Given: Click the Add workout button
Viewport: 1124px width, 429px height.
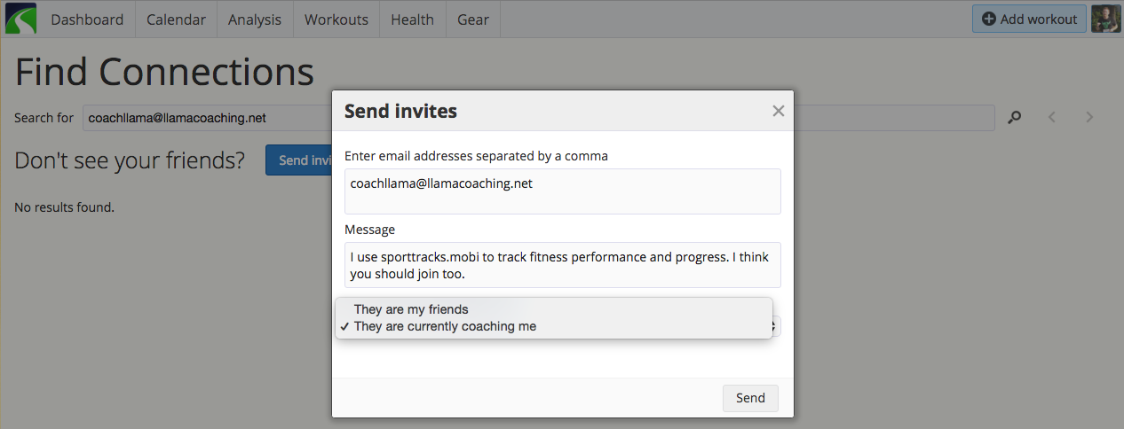Looking at the screenshot, I should point(1029,19).
